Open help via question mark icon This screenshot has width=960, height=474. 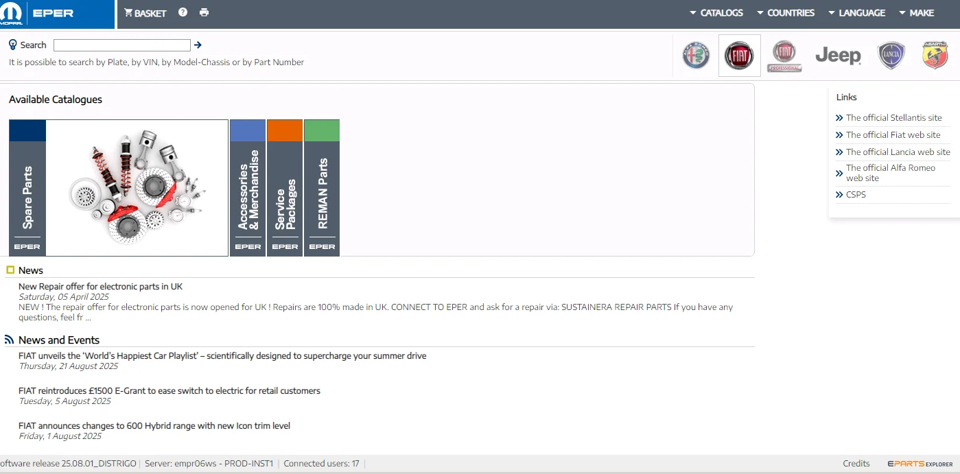tap(183, 12)
